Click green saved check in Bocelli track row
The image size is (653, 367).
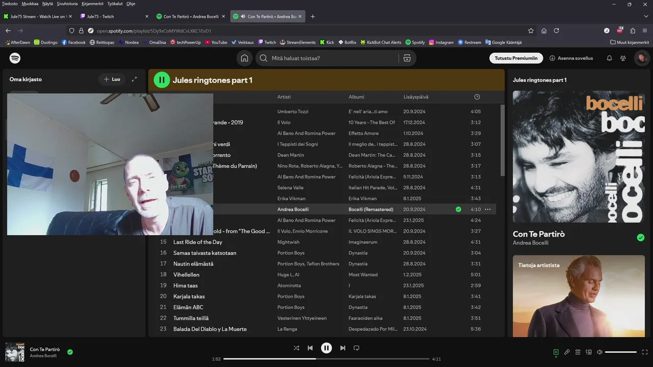click(x=458, y=209)
